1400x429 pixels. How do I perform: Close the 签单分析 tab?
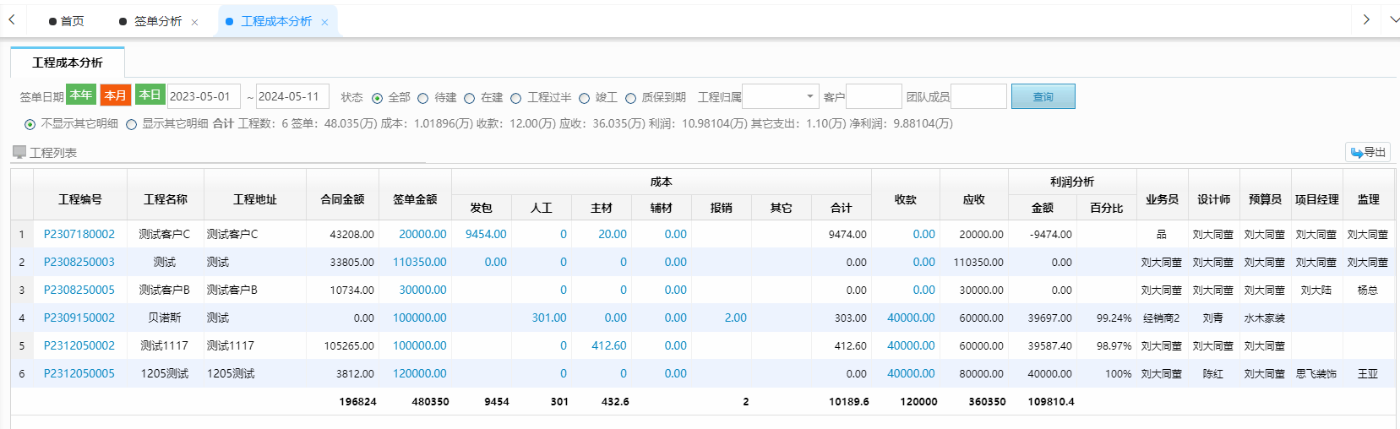point(194,22)
